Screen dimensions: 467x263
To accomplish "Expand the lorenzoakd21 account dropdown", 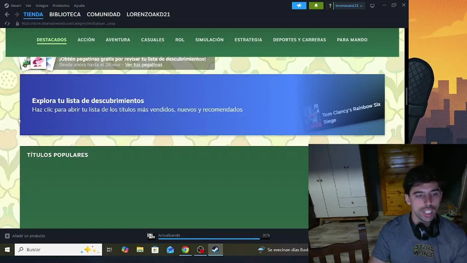I will [x=349, y=5].
